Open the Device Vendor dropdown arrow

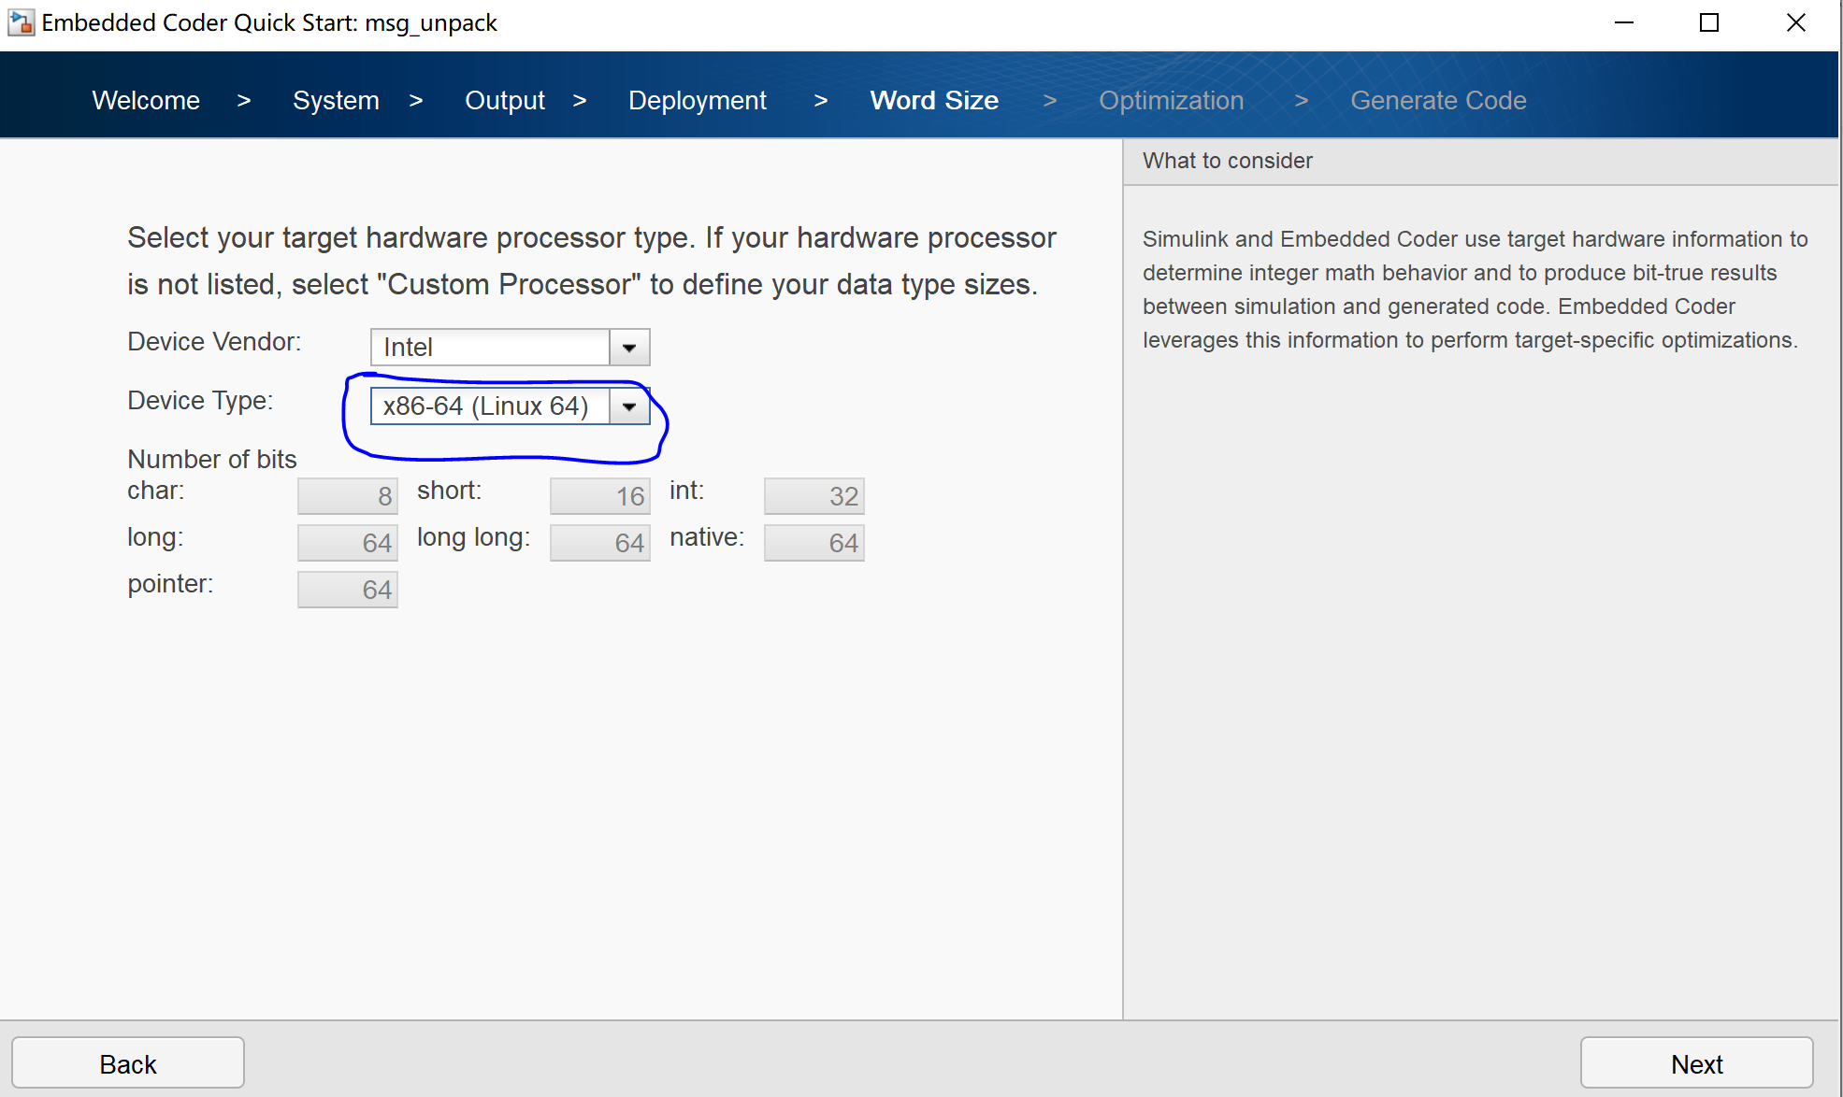(x=629, y=348)
